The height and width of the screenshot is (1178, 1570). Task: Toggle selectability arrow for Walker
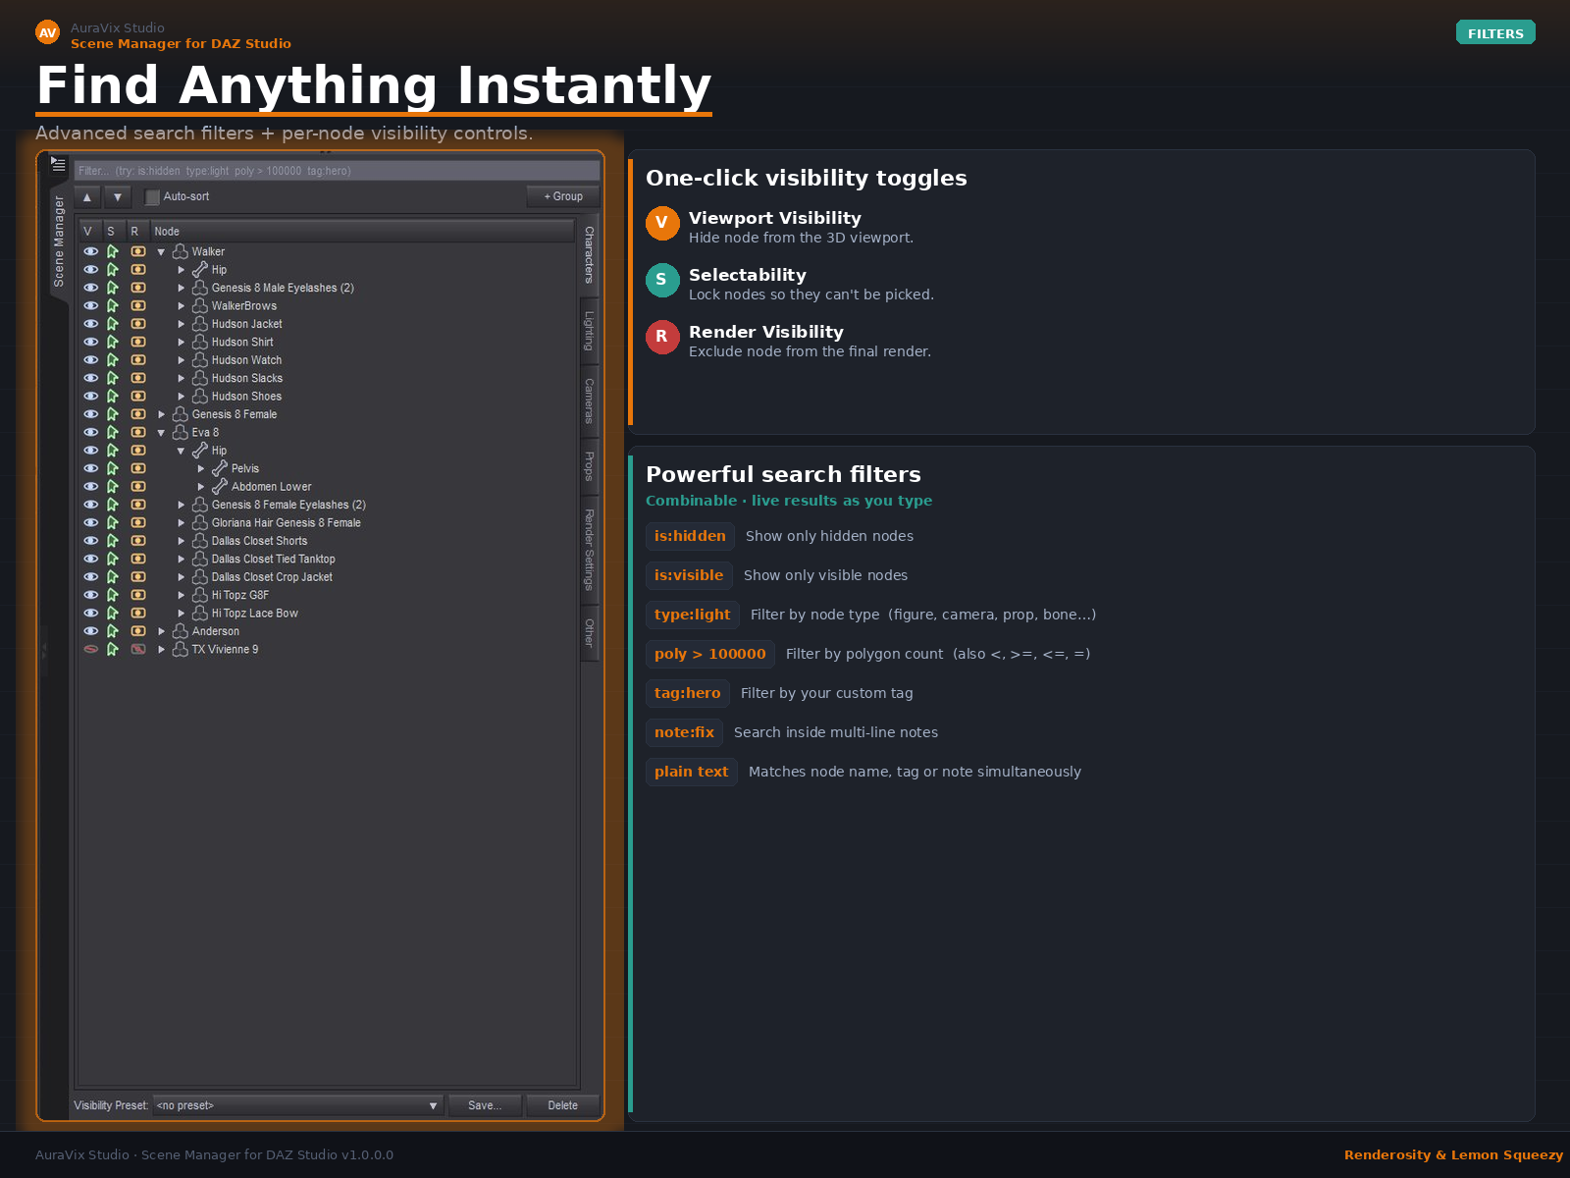113,251
